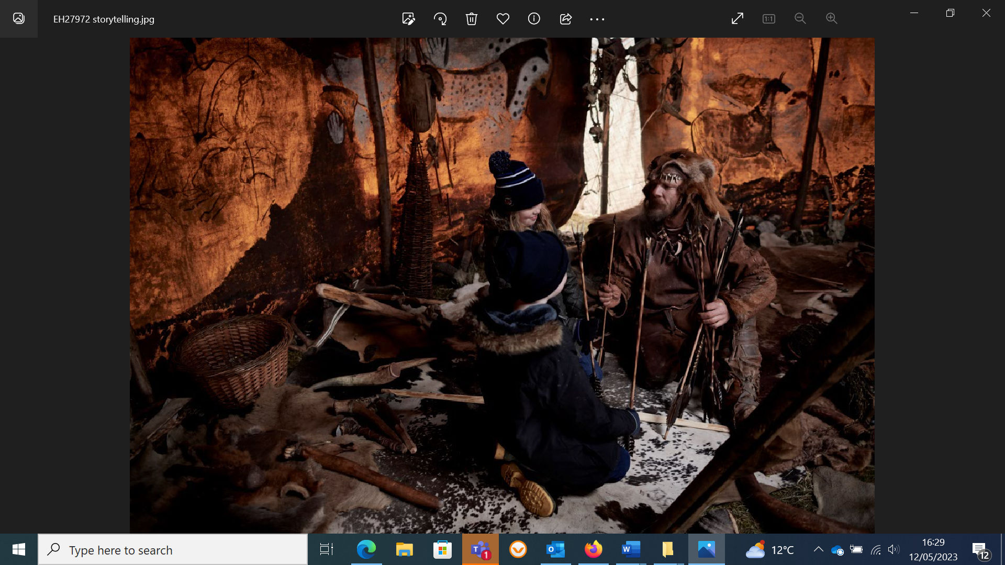Rotate the photo
The image size is (1005, 565).
point(440,19)
